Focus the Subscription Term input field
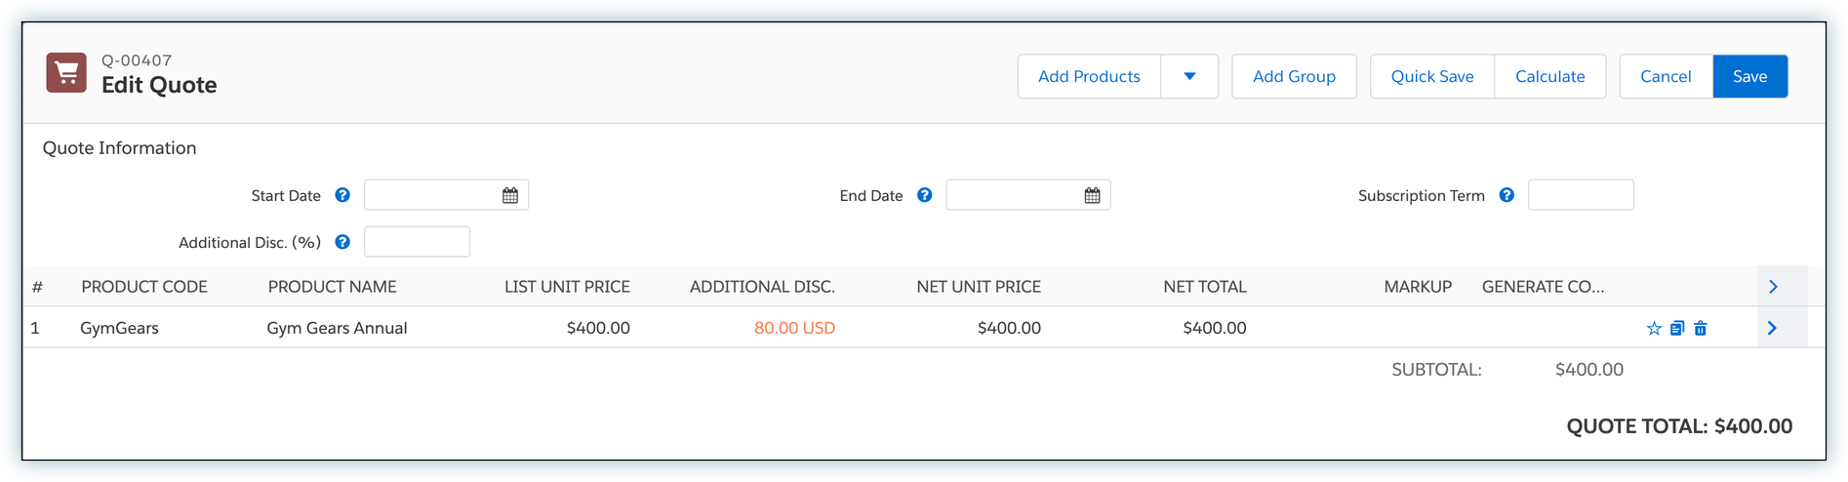This screenshot has width=1848, height=482. click(x=1580, y=195)
